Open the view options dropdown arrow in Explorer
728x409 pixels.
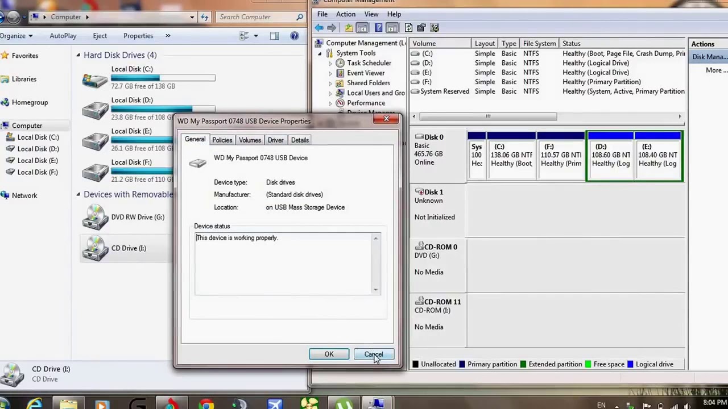click(x=256, y=36)
